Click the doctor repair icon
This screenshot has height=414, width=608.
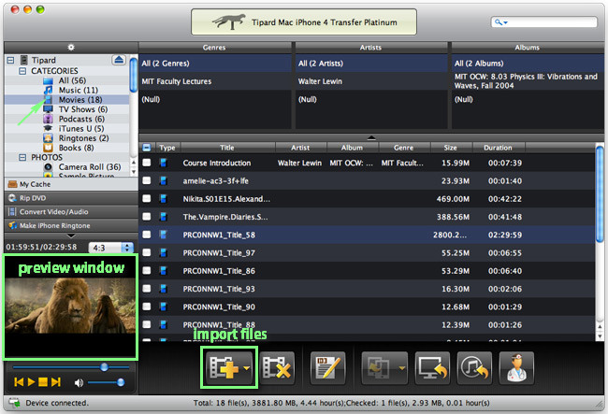click(516, 367)
